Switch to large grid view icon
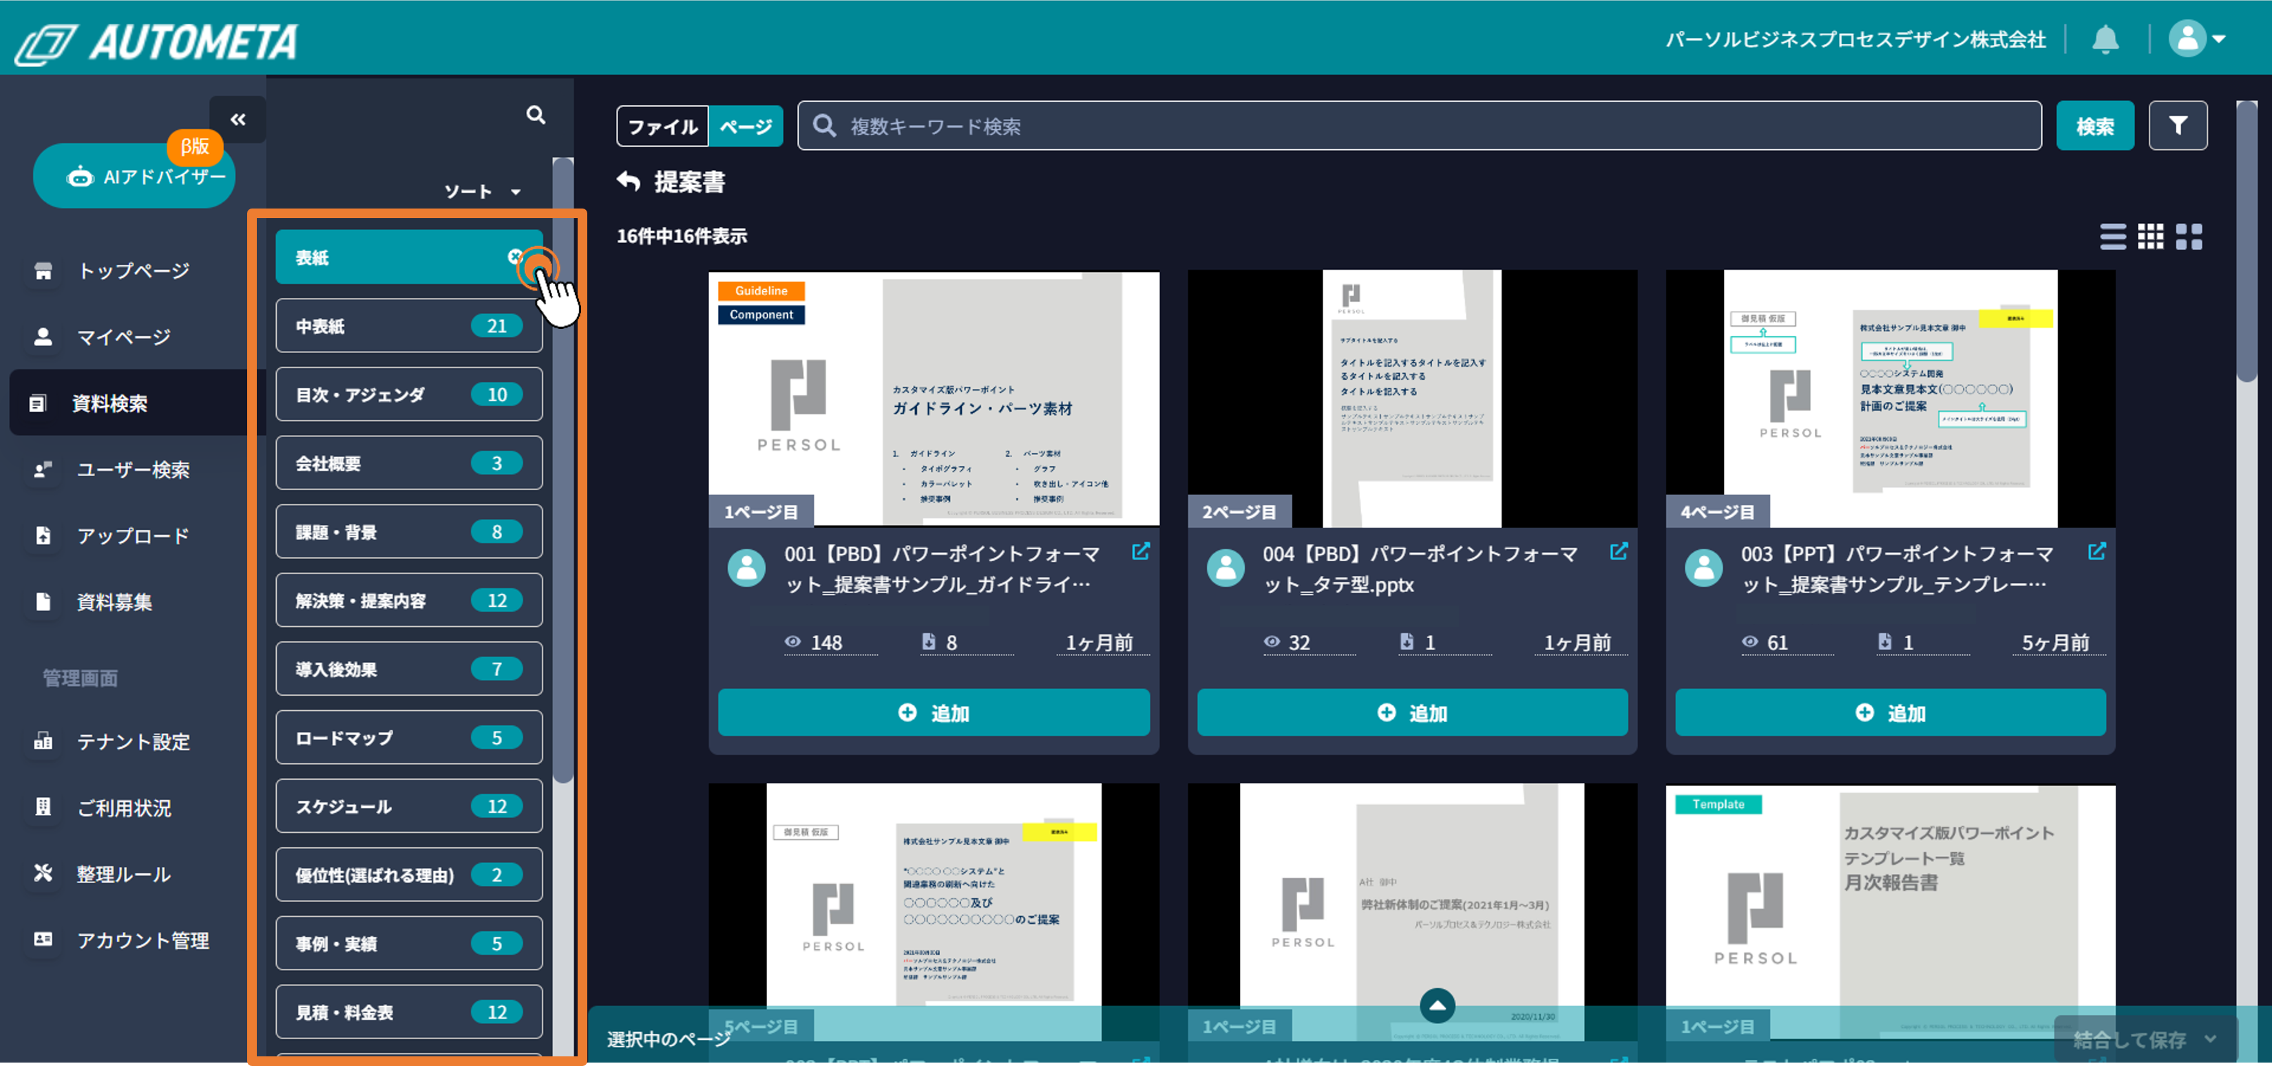 click(2188, 236)
